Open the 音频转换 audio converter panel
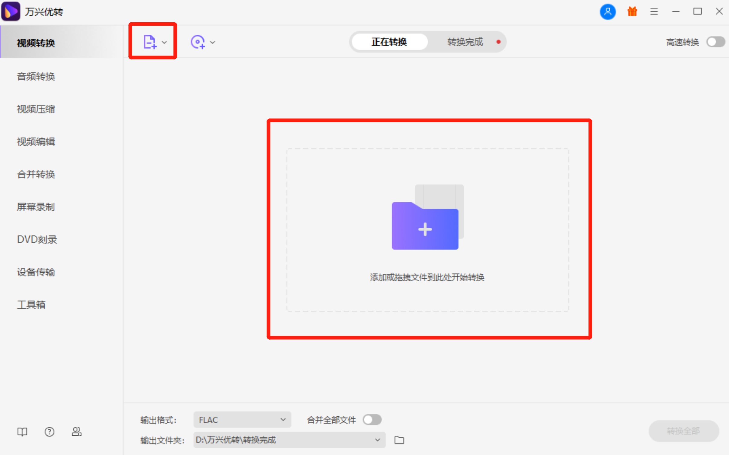729x455 pixels. point(36,76)
